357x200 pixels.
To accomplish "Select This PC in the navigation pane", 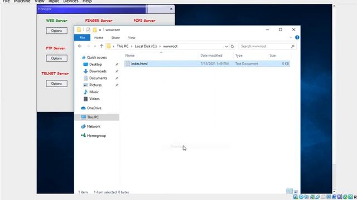I will click(93, 117).
